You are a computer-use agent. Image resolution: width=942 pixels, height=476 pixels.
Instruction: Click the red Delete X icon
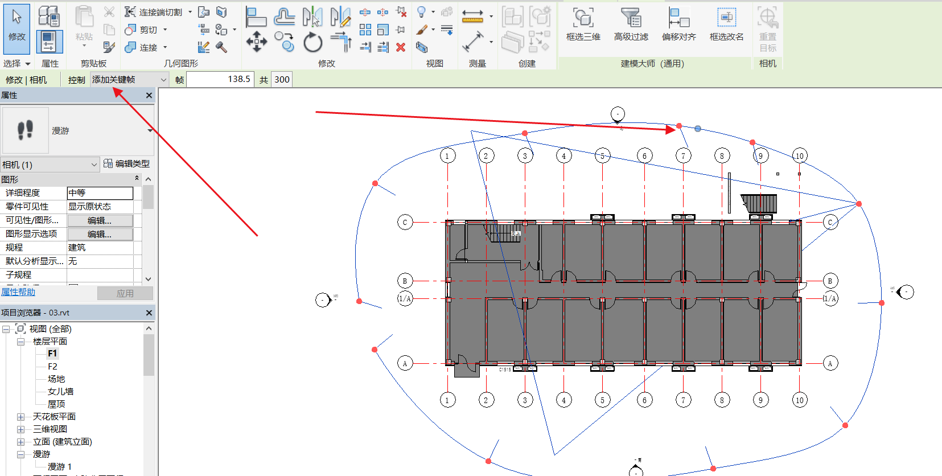401,47
